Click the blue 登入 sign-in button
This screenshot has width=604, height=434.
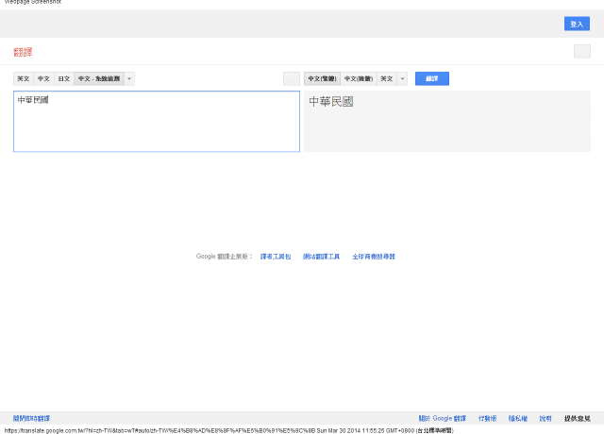click(577, 24)
